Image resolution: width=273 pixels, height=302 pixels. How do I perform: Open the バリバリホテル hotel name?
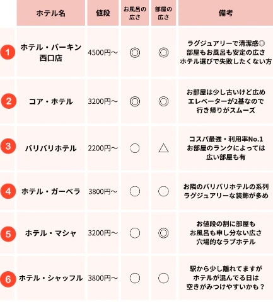coord(51,148)
